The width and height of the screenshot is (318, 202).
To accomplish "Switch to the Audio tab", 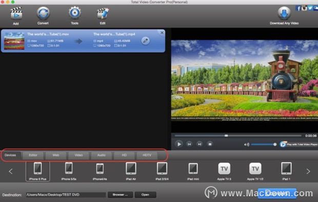I will tap(101, 155).
